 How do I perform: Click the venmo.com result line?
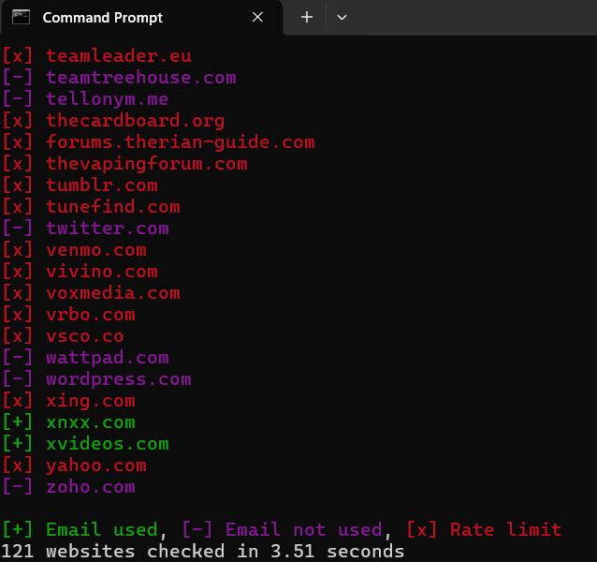tap(74, 250)
